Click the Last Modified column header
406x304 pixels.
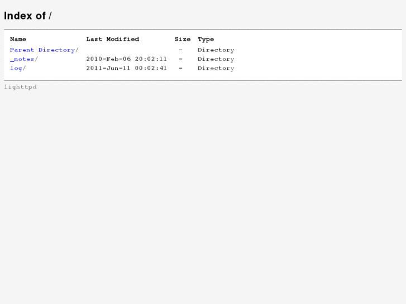point(113,40)
